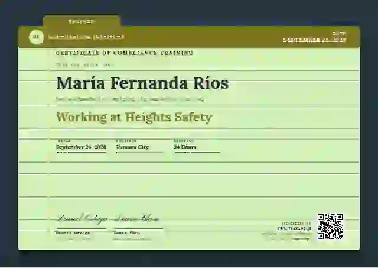Click the date value below the name

81,147
